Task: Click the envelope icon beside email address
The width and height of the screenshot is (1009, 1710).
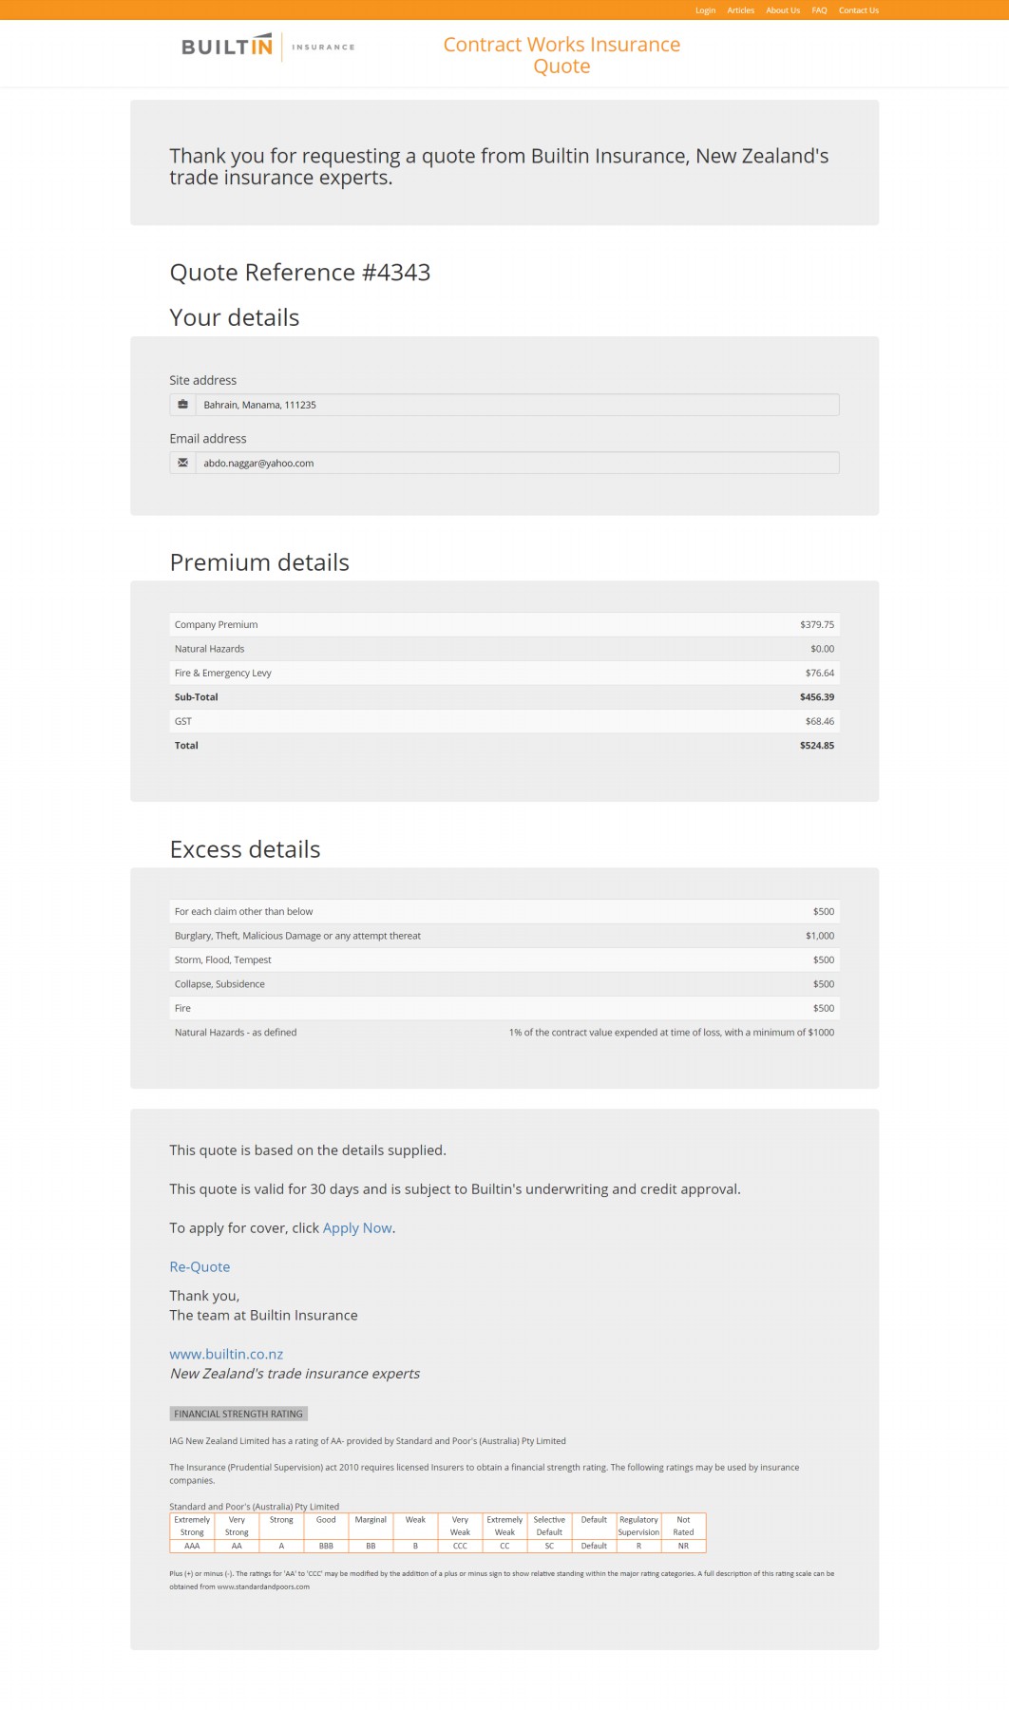Action: tap(182, 464)
